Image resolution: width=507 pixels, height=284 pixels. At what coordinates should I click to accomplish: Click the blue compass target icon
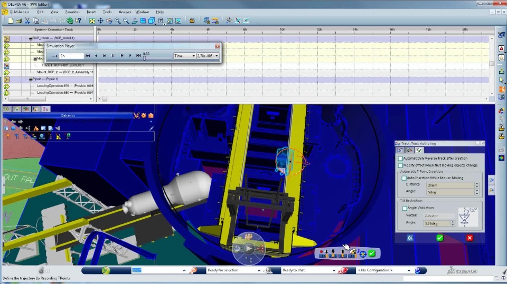pyautogui.click(x=363, y=254)
